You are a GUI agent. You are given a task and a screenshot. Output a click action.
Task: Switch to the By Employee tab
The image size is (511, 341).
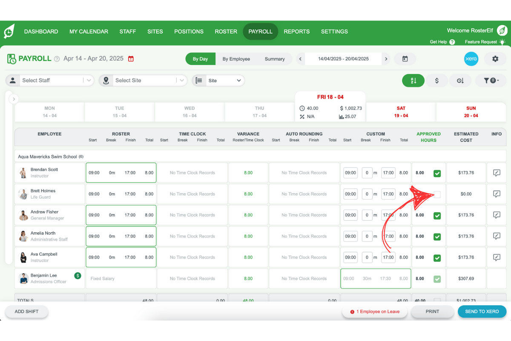[236, 59]
